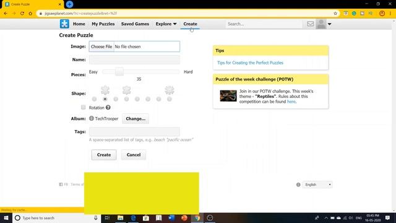
Task: Select the Create Puzzle browser tab
Action: point(32,4)
